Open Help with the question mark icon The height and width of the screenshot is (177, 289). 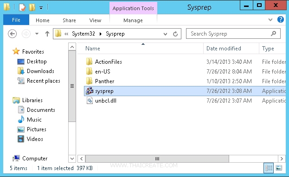coord(281,19)
